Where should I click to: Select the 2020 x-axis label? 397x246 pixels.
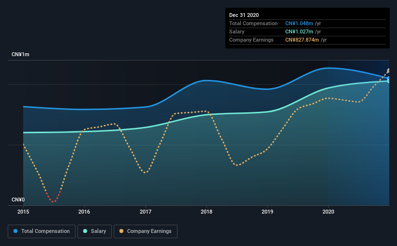point(328,212)
